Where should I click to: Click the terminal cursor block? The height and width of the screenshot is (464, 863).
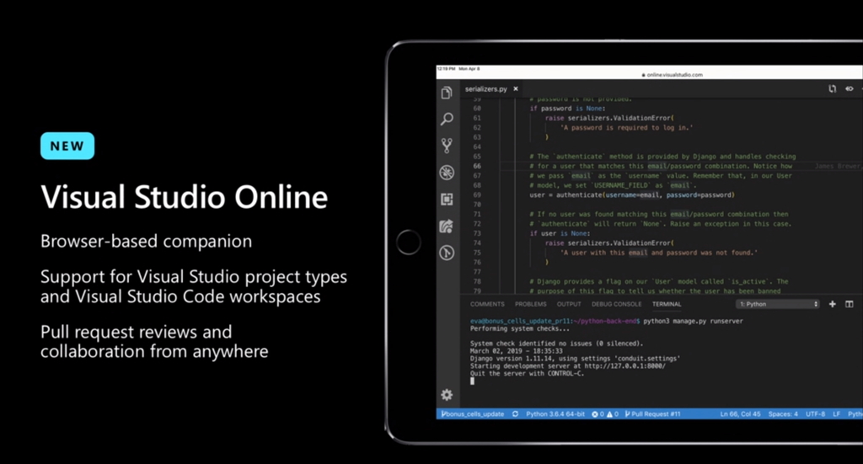[472, 381]
